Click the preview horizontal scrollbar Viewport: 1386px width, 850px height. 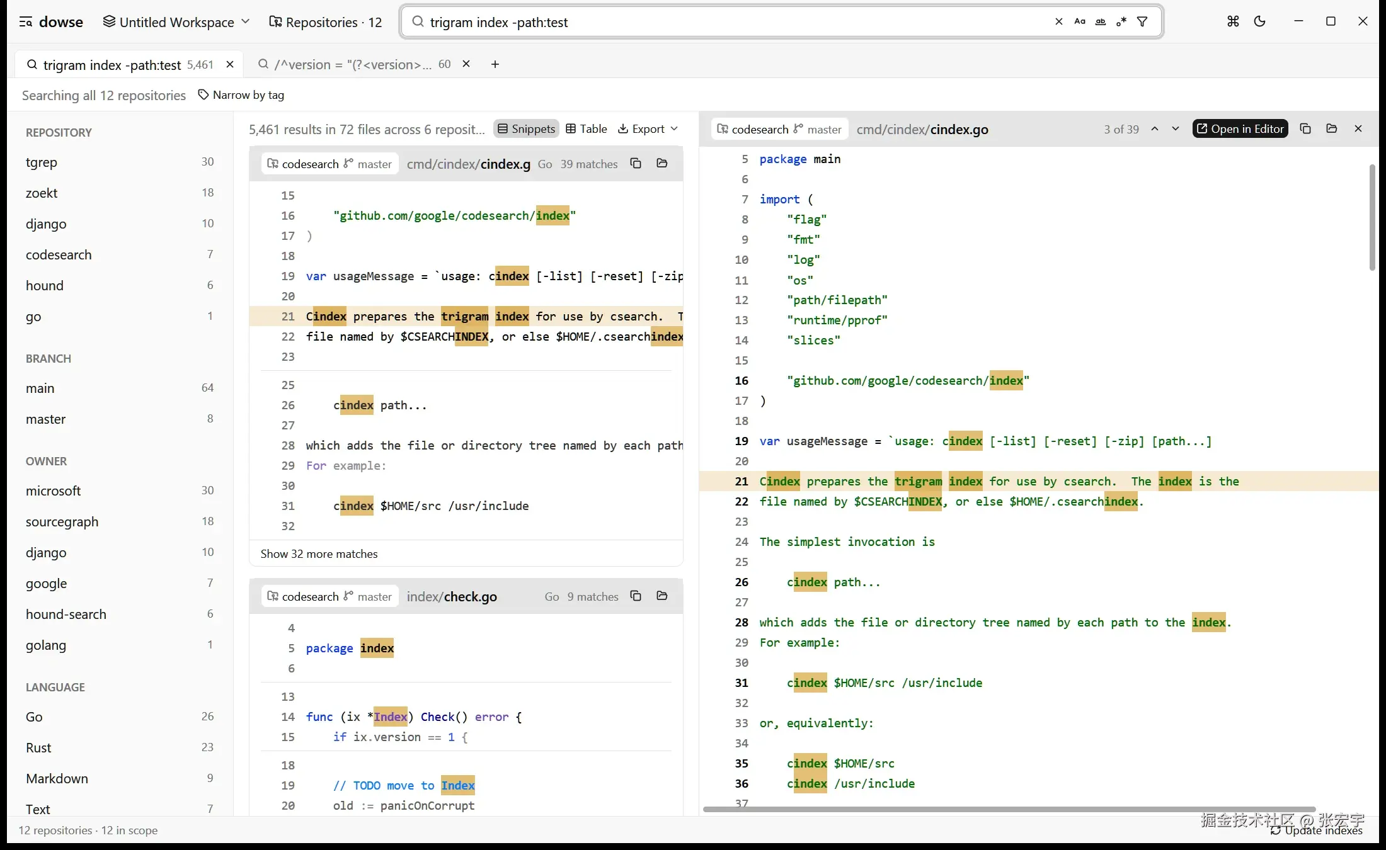1009,809
